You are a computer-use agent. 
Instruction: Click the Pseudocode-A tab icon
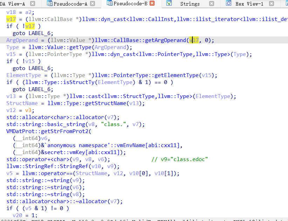pos(49,4)
